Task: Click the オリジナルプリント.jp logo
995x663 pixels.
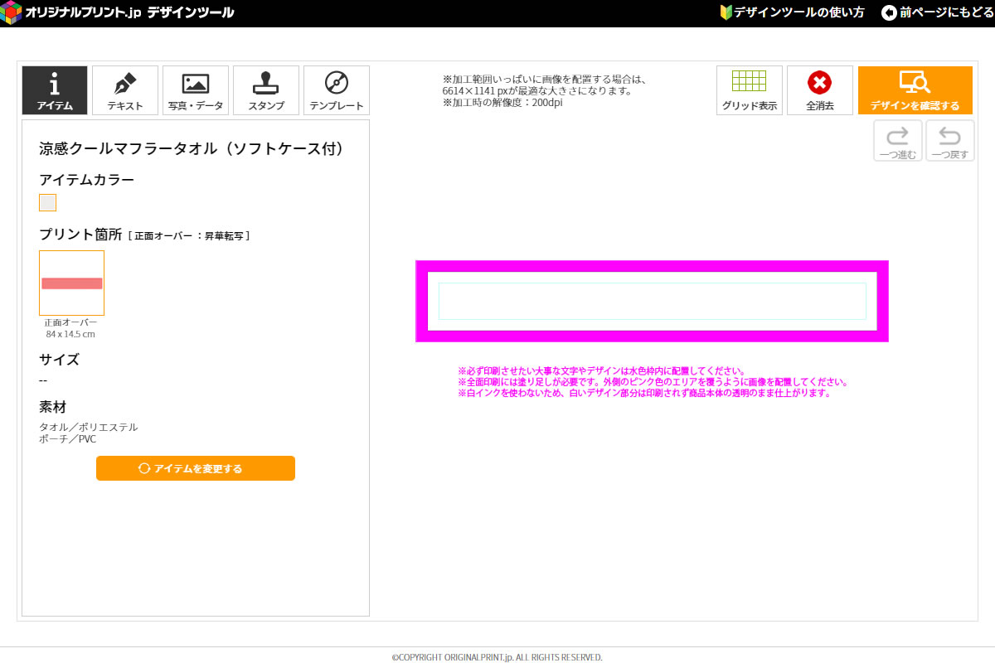Action: (x=118, y=12)
